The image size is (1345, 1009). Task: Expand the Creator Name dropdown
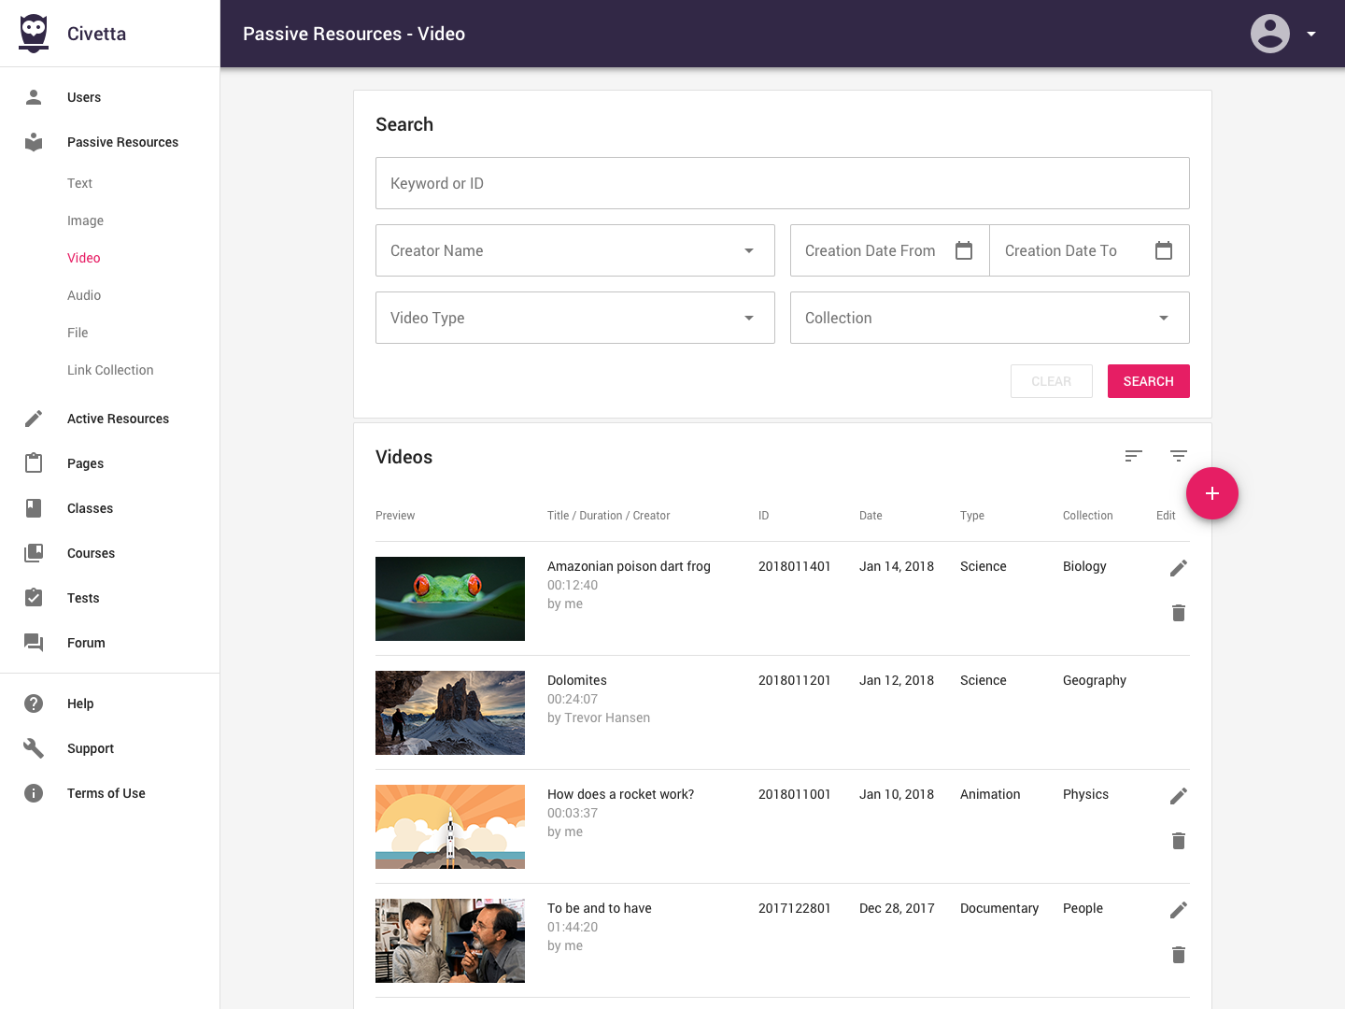(748, 250)
